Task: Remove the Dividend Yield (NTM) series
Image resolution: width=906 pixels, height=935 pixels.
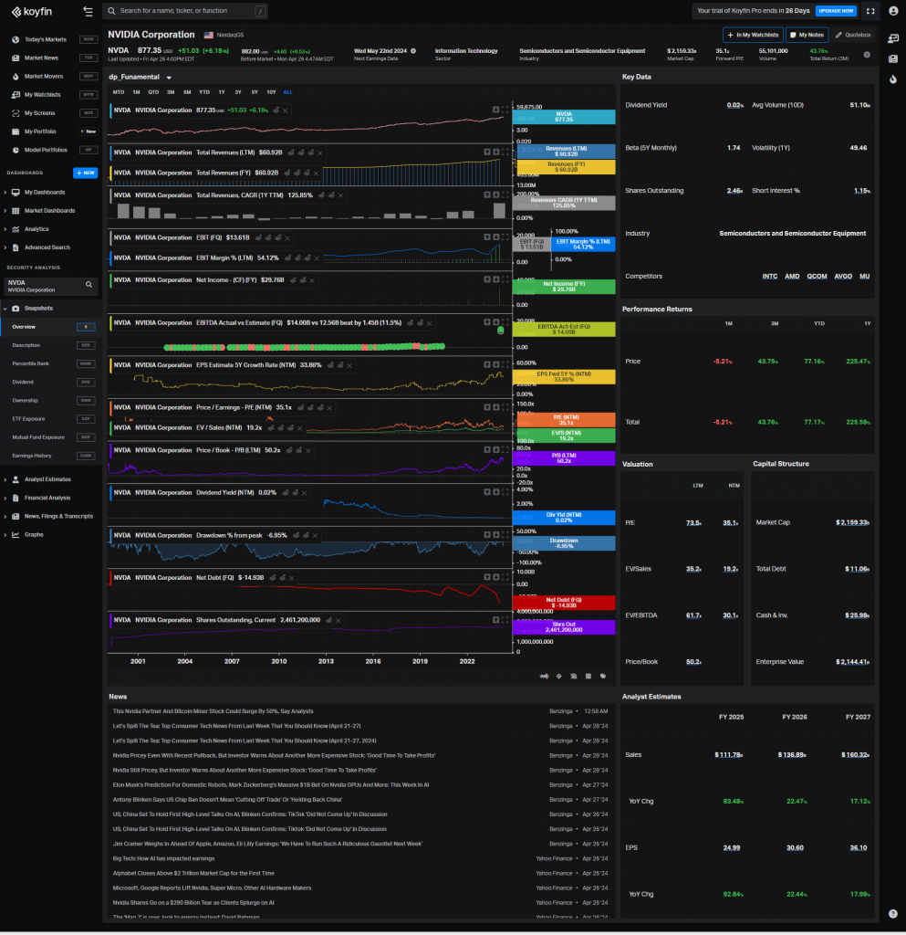Action: (x=305, y=493)
